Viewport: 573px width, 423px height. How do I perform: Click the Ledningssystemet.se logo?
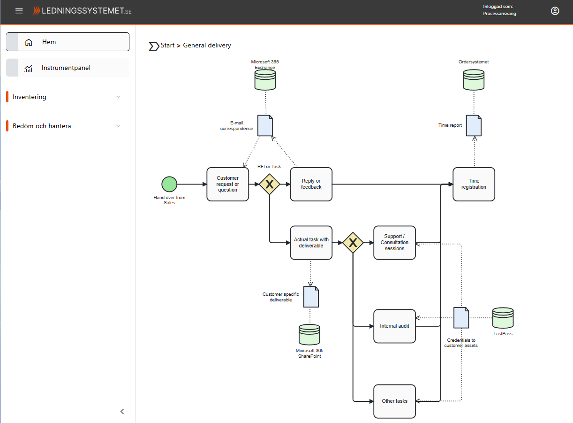tap(82, 11)
